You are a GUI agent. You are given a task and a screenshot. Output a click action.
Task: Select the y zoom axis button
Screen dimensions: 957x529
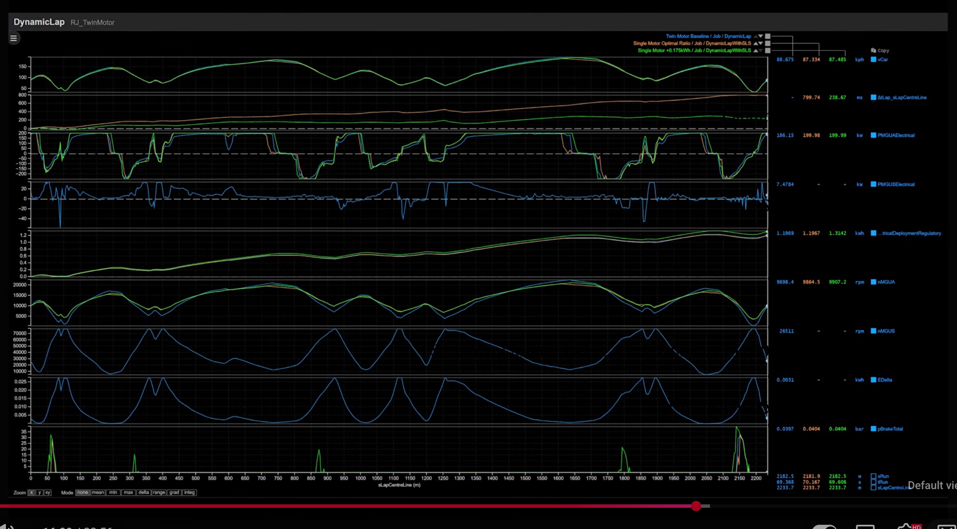pyautogui.click(x=39, y=492)
